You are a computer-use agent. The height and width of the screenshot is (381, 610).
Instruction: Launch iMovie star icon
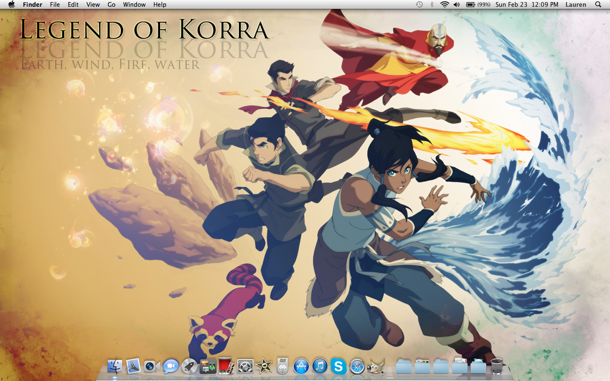pyautogui.click(x=264, y=366)
